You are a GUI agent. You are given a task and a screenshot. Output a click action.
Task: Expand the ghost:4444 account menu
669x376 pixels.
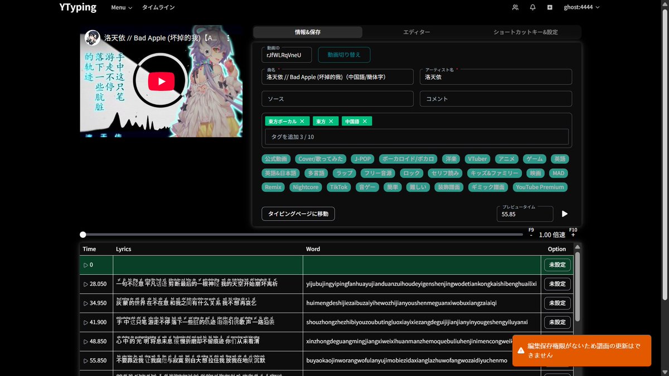tap(581, 7)
